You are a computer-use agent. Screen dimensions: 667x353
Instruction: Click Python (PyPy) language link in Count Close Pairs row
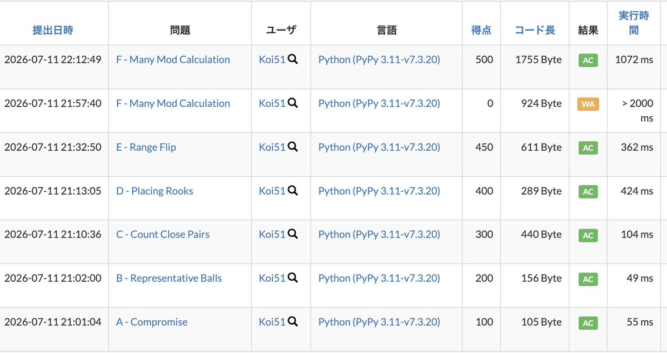click(x=379, y=235)
